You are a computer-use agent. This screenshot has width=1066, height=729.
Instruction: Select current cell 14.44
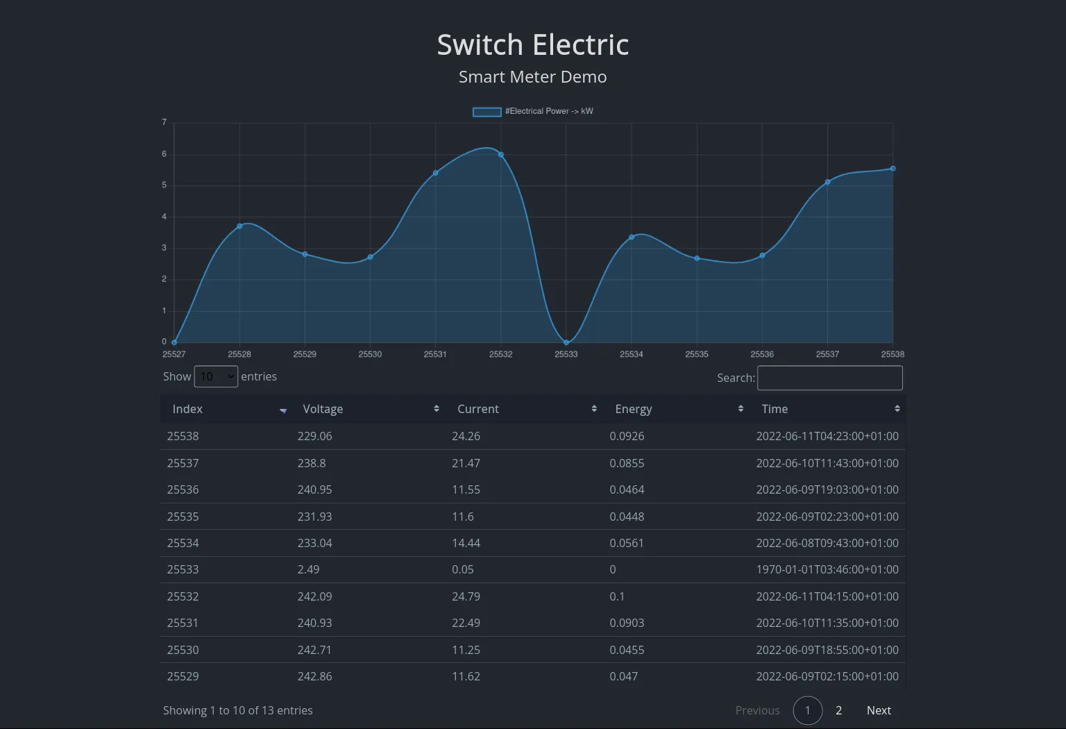point(466,543)
